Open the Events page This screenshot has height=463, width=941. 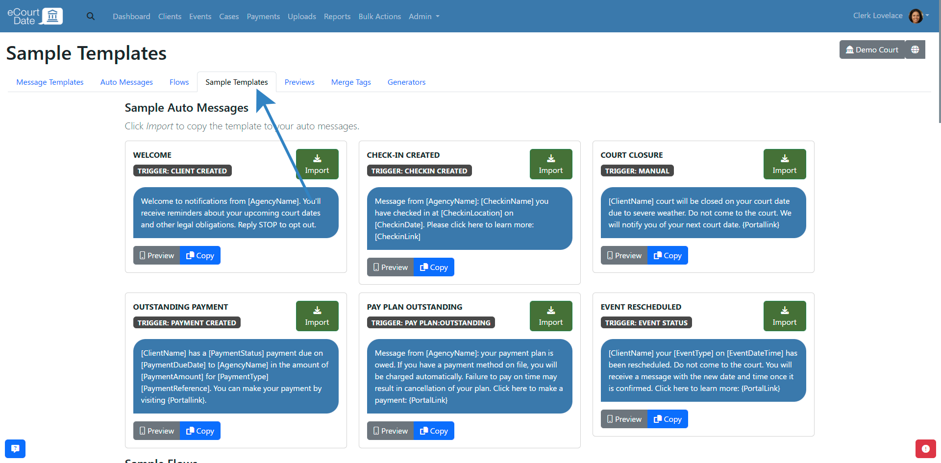pos(200,16)
